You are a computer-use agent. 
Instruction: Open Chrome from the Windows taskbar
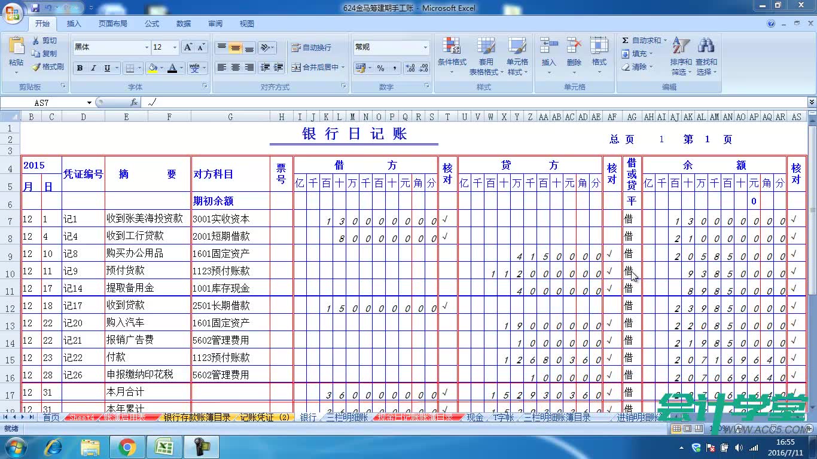(127, 447)
